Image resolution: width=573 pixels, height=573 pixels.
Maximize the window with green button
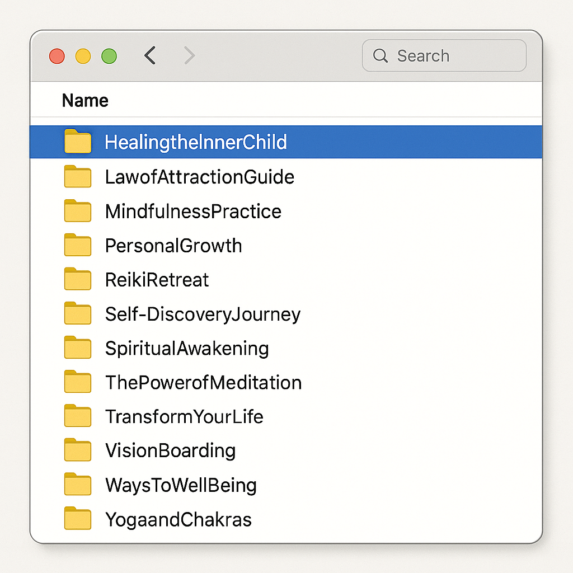[x=109, y=56]
